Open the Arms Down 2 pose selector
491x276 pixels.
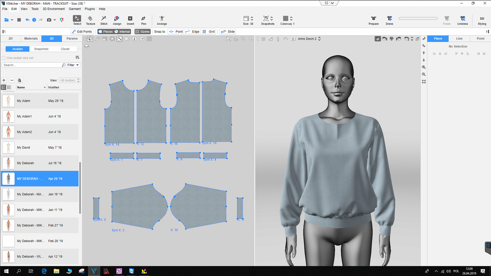click(309, 39)
